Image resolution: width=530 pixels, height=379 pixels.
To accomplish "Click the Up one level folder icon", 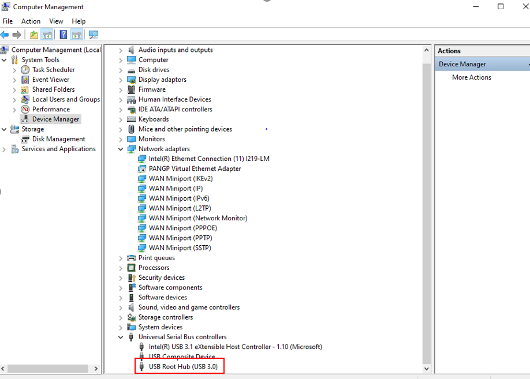I will [x=34, y=35].
